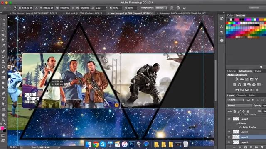This screenshot has width=266, height=149.
Task: Open the Color panel tab
Action: (230, 15)
